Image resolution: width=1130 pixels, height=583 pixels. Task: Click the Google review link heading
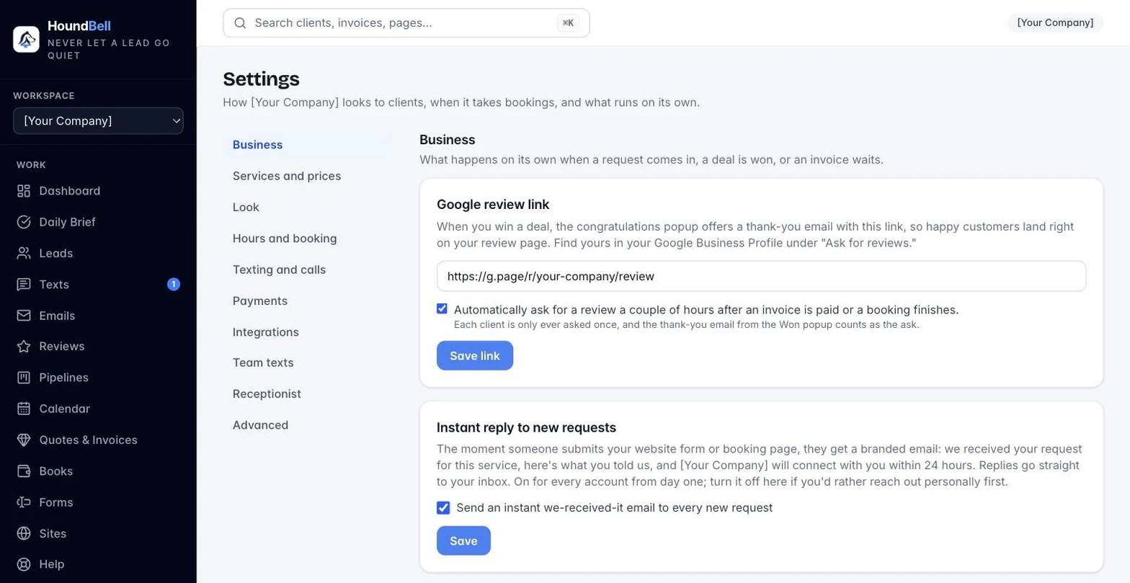coord(493,205)
